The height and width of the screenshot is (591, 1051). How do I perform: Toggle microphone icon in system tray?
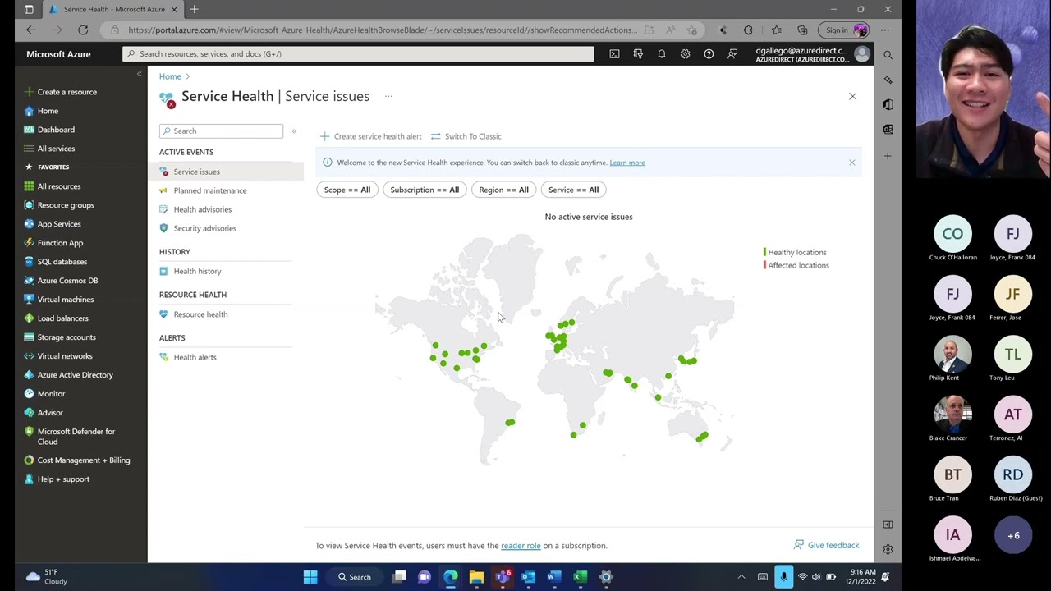click(783, 577)
